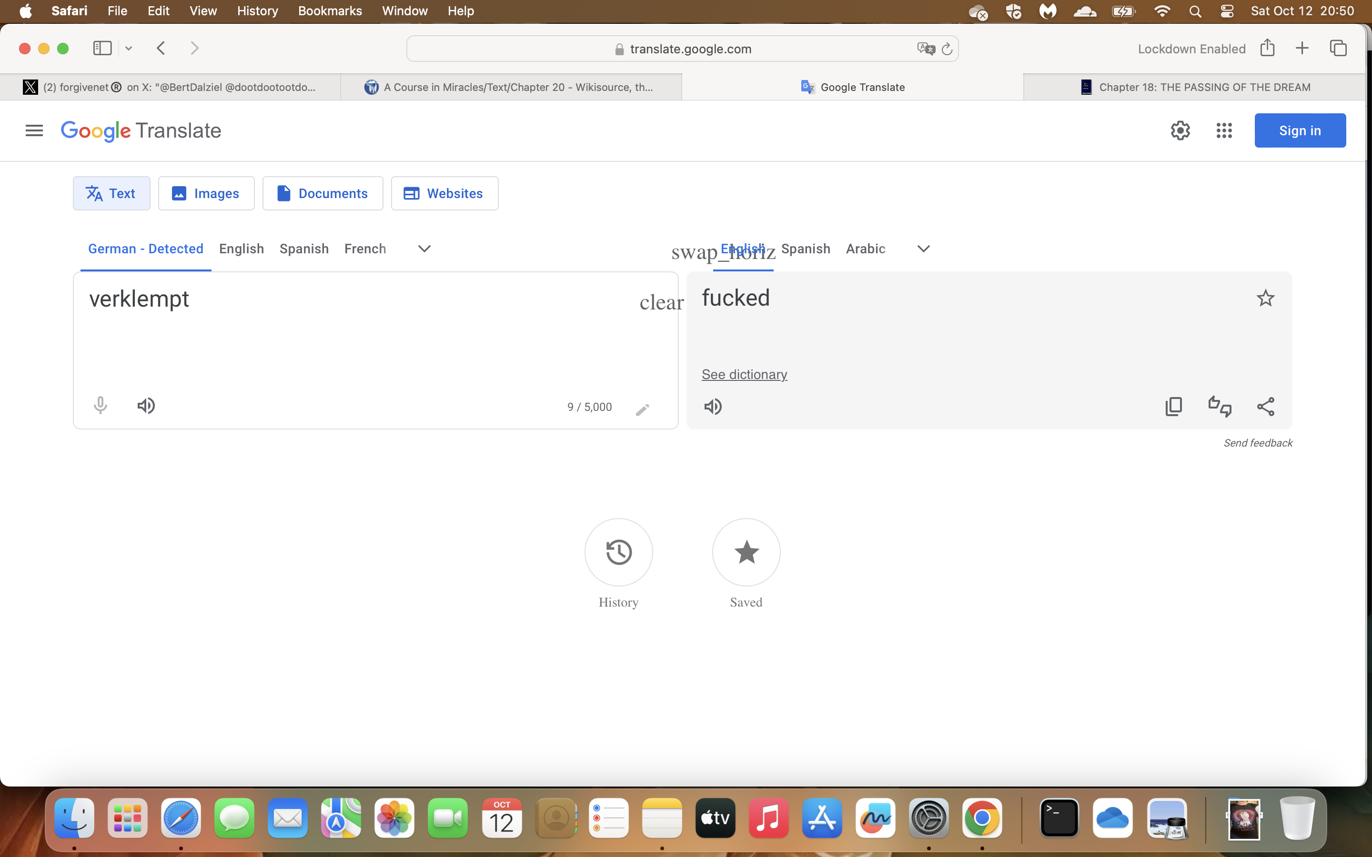
Task: Switch to Chapter 18 Passing of the Dream tab
Action: (x=1195, y=87)
